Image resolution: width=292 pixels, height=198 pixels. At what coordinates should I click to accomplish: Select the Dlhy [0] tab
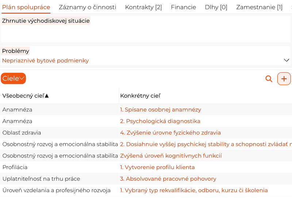point(216,7)
